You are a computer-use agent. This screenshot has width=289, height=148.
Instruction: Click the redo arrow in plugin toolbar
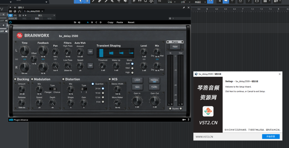pyautogui.click(x=79, y=23)
